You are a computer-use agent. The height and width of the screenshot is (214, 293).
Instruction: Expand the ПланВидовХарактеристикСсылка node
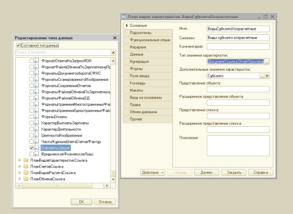coord(19,160)
